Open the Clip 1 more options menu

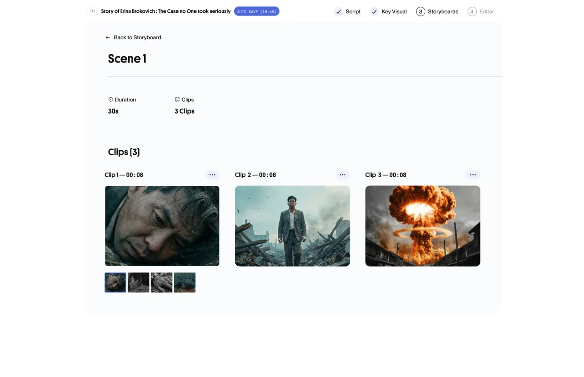212,175
